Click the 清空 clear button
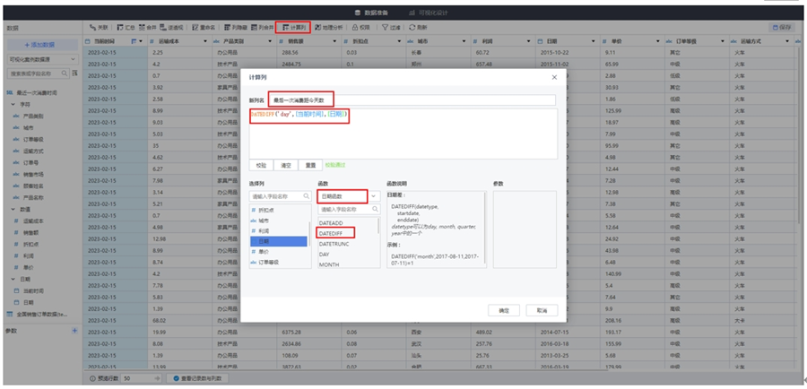Viewport: 807px width, 389px height. coord(286,166)
